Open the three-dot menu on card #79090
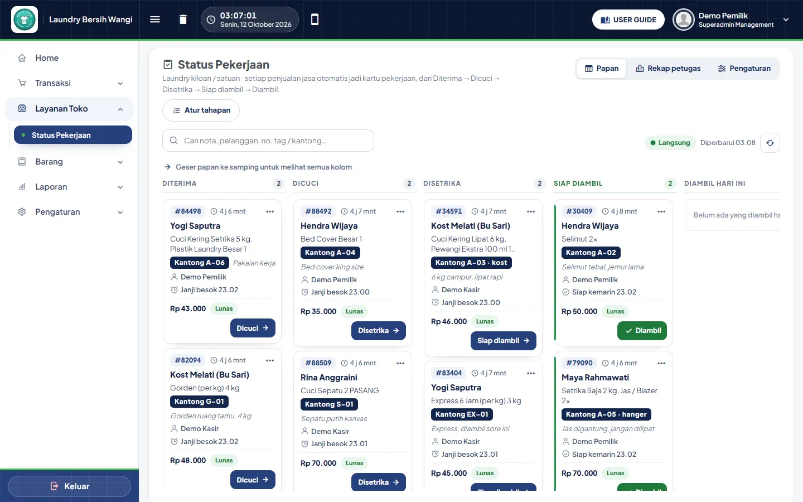The image size is (803, 502). pyautogui.click(x=661, y=363)
